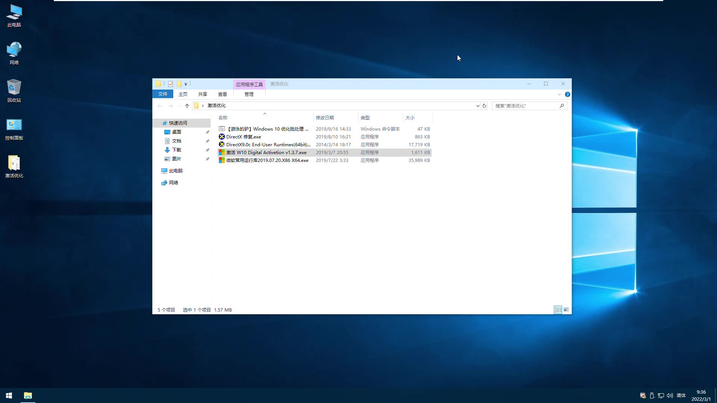This screenshot has width=717, height=403.
Task: Select 此电脑 in the navigation pane
Action: pyautogui.click(x=176, y=171)
